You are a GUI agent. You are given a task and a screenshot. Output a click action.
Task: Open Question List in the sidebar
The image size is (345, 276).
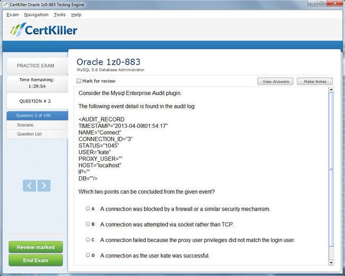point(29,134)
